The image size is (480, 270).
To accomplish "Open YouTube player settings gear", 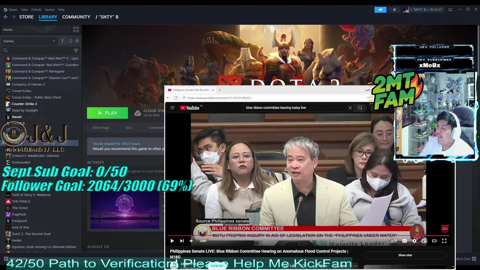I will (414, 241).
